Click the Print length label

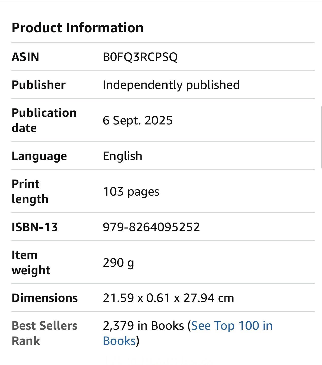pos(30,191)
